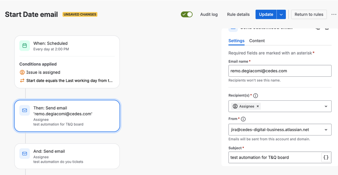Click the From field info icon
Image resolution: width=338 pixels, height=175 pixels.
click(243, 119)
